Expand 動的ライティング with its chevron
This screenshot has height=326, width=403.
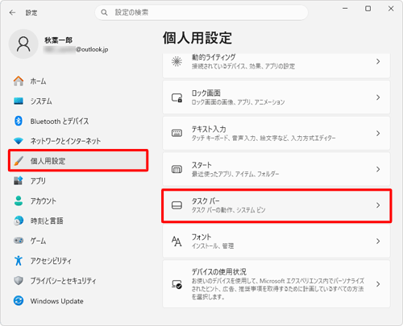pos(378,61)
